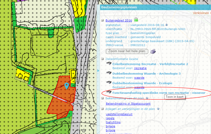211x134 pixels.
Task: Click the info icon after planstatus date
Action: (166, 25)
